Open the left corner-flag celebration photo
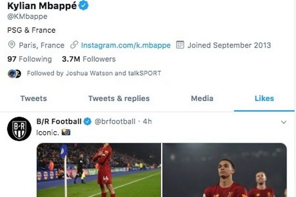This screenshot has height=197, width=296. pyautogui.click(x=99, y=170)
